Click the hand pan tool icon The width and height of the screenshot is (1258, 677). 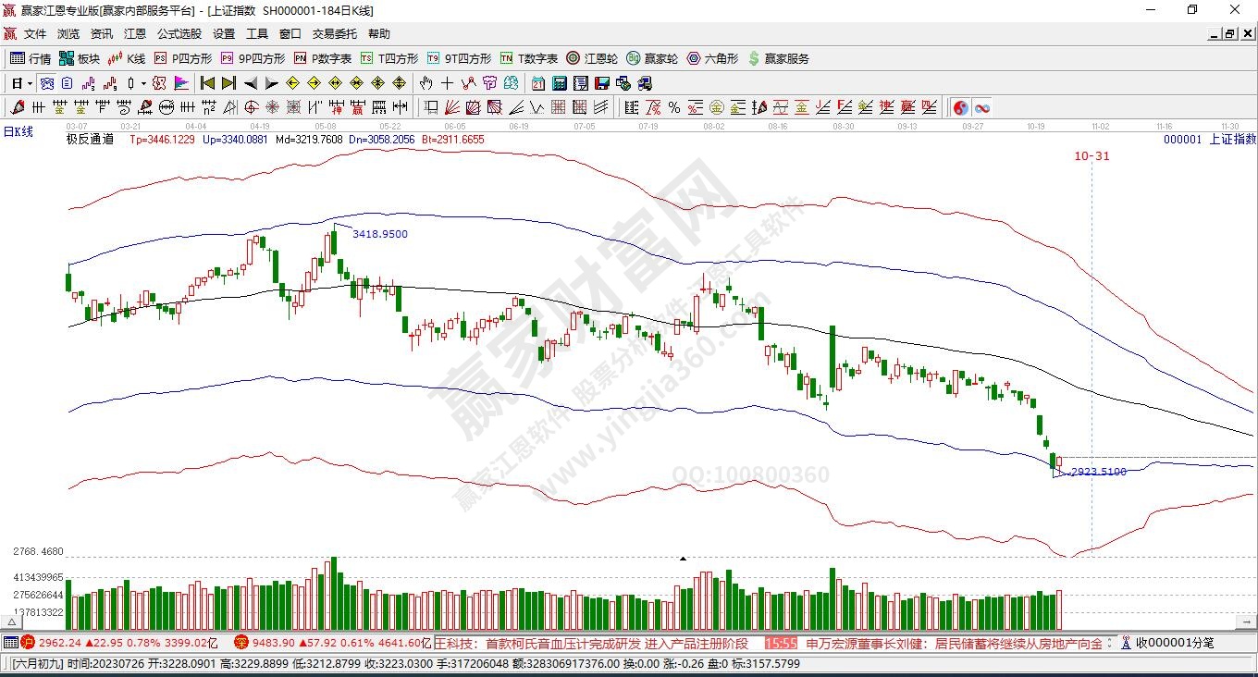click(x=426, y=83)
